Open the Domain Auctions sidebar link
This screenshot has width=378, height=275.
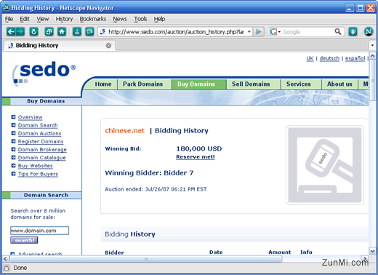coord(39,133)
